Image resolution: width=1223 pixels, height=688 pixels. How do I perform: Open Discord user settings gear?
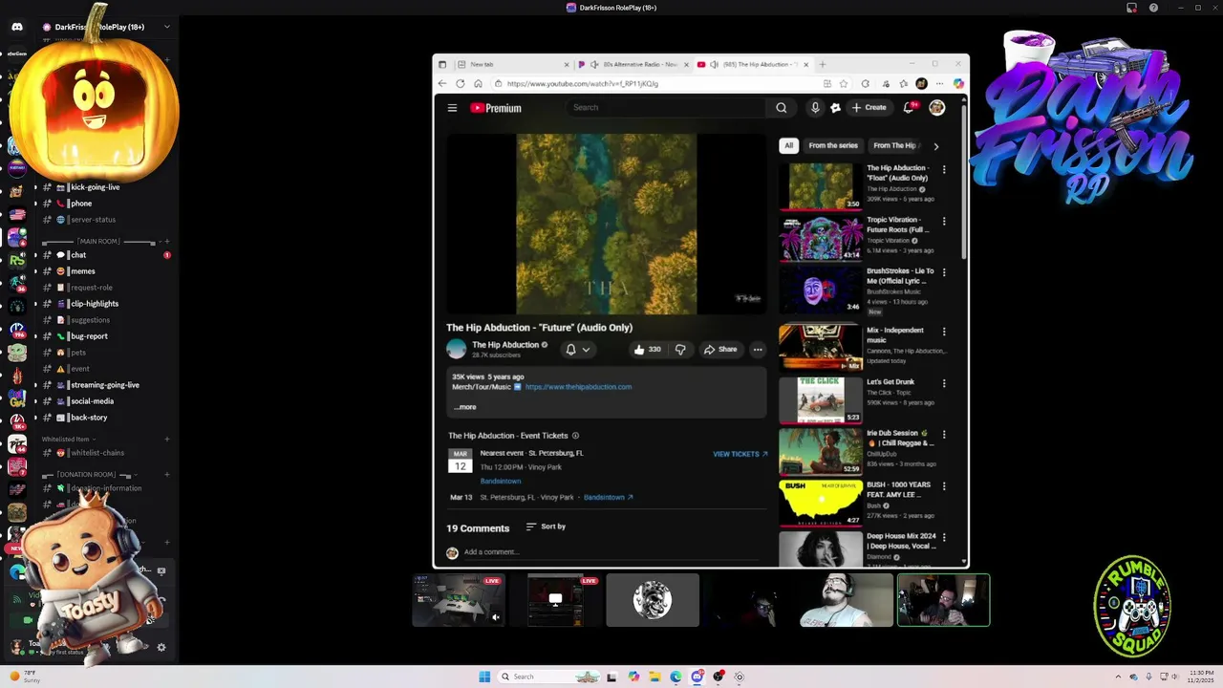[x=161, y=647]
